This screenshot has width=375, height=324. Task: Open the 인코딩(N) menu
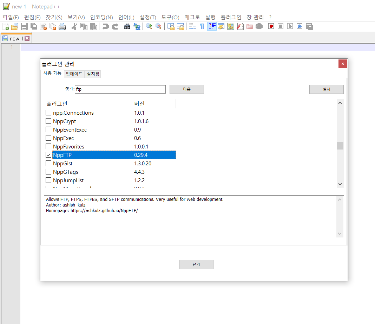click(x=101, y=18)
